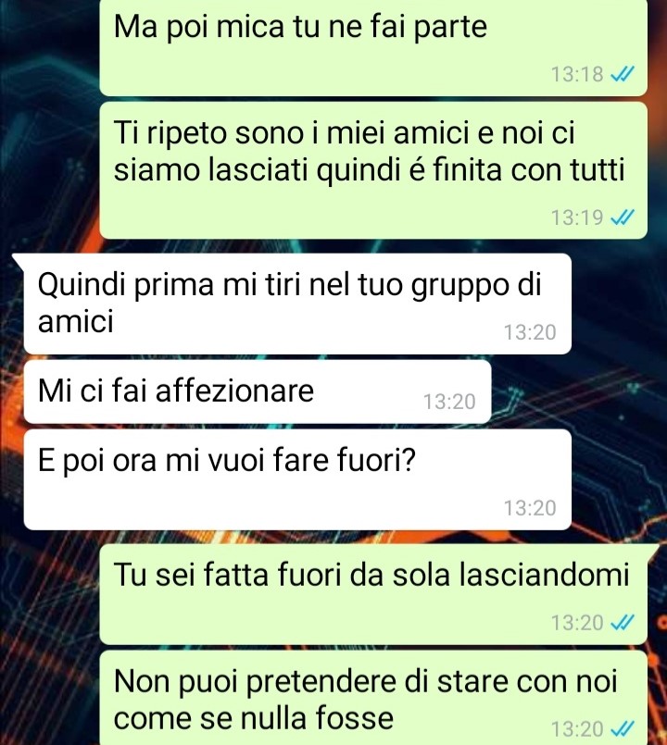Tap the 13:18 timestamp on the top message
Screen dimensions: 667x745
[x=577, y=74]
